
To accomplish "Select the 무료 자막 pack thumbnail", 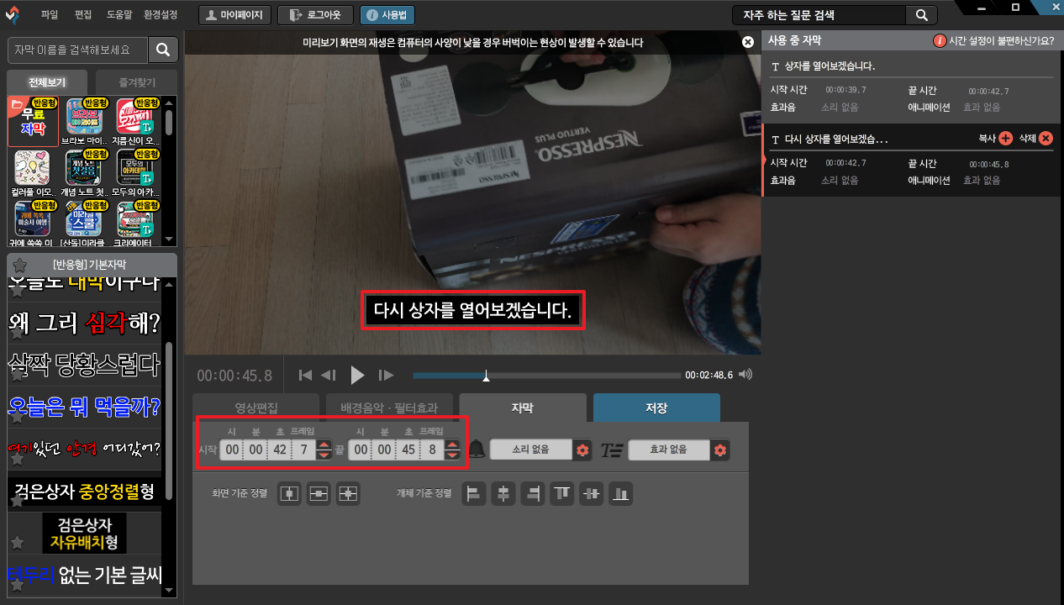I will pyautogui.click(x=33, y=122).
